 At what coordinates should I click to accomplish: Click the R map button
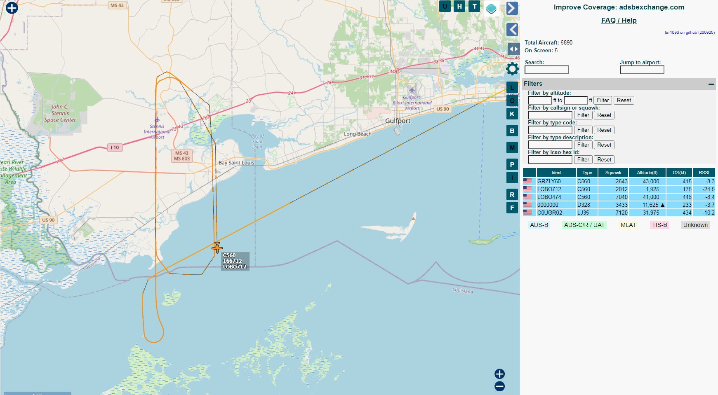512,194
